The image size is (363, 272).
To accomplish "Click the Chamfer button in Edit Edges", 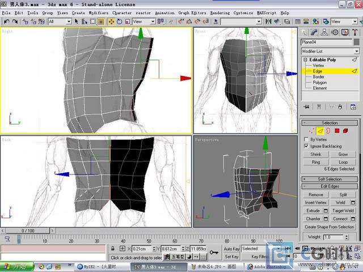I will pos(313,219).
